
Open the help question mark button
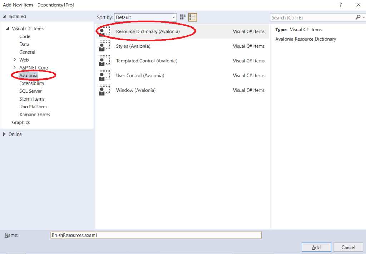[341, 5]
